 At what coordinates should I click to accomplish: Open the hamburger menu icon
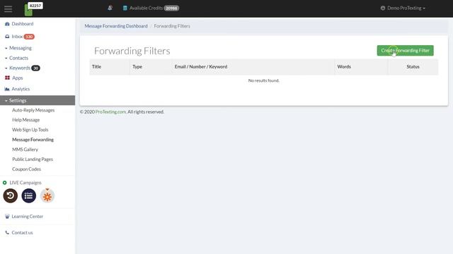(8, 9)
